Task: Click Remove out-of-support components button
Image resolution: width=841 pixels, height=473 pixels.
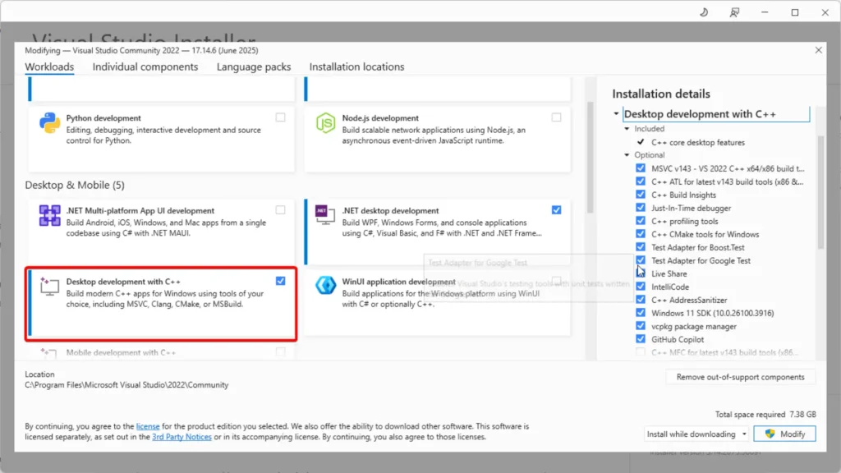Action: (740, 377)
